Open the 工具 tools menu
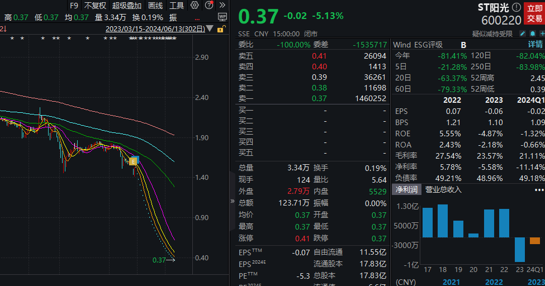 pos(177,6)
